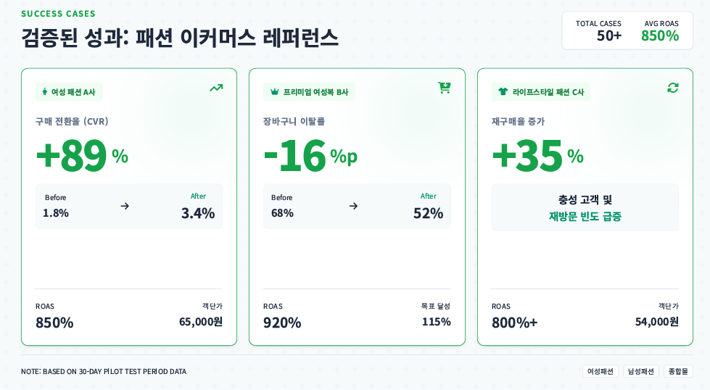Click the TOTAL CASES 50+ stat
Screen dimensions: 710x390
click(x=598, y=30)
